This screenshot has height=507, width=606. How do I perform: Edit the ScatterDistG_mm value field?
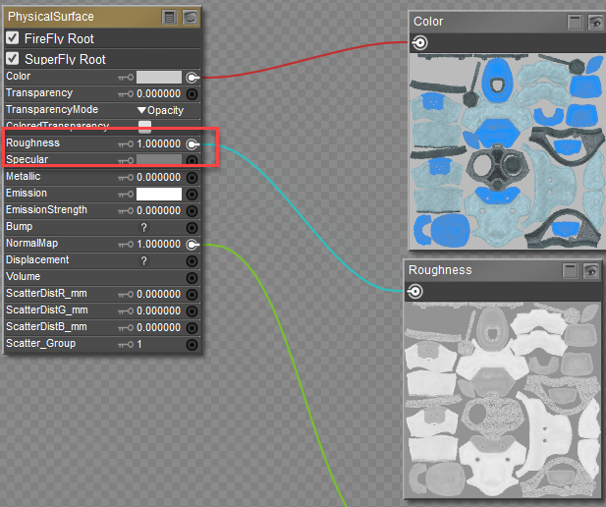pyautogui.click(x=158, y=310)
